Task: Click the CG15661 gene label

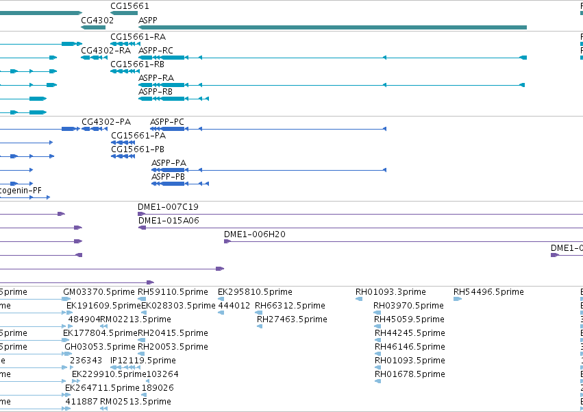Action: pos(129,6)
